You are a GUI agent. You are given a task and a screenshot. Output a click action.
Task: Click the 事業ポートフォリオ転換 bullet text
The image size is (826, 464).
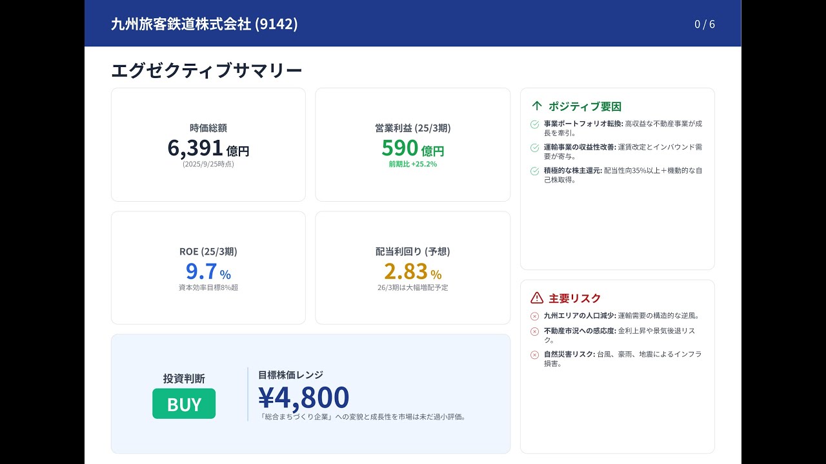[x=623, y=128]
